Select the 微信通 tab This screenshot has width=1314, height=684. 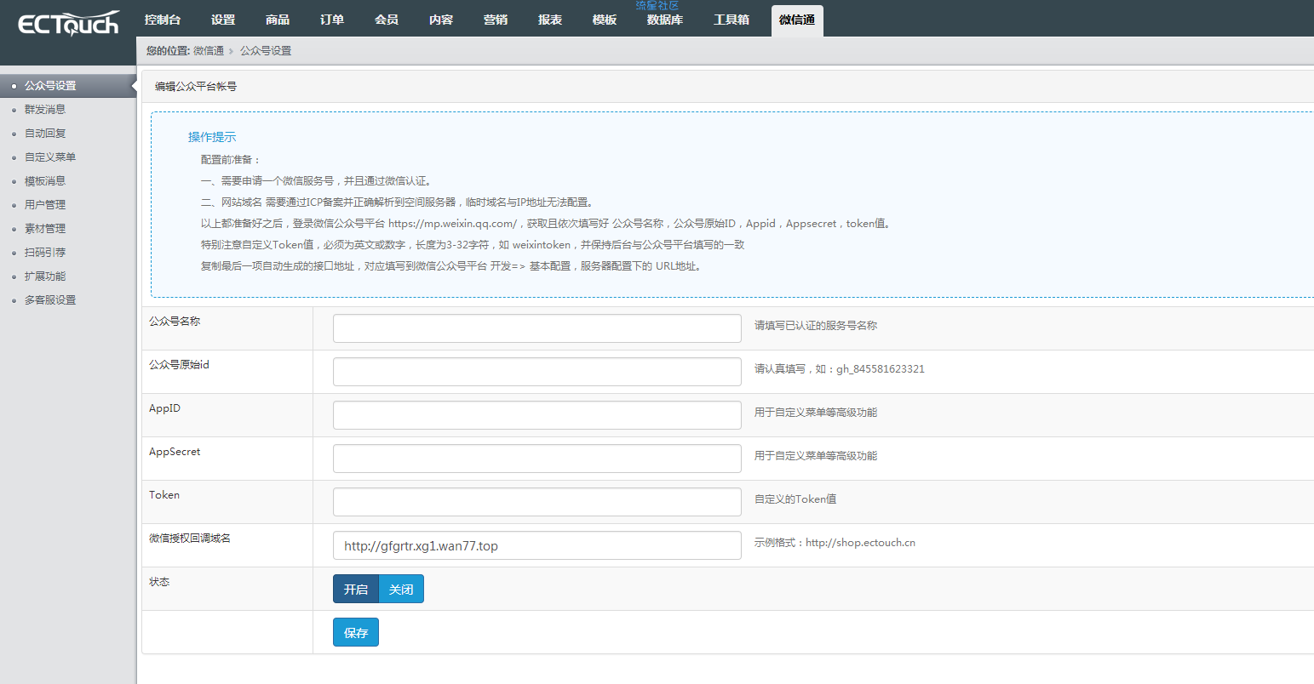[x=797, y=20]
